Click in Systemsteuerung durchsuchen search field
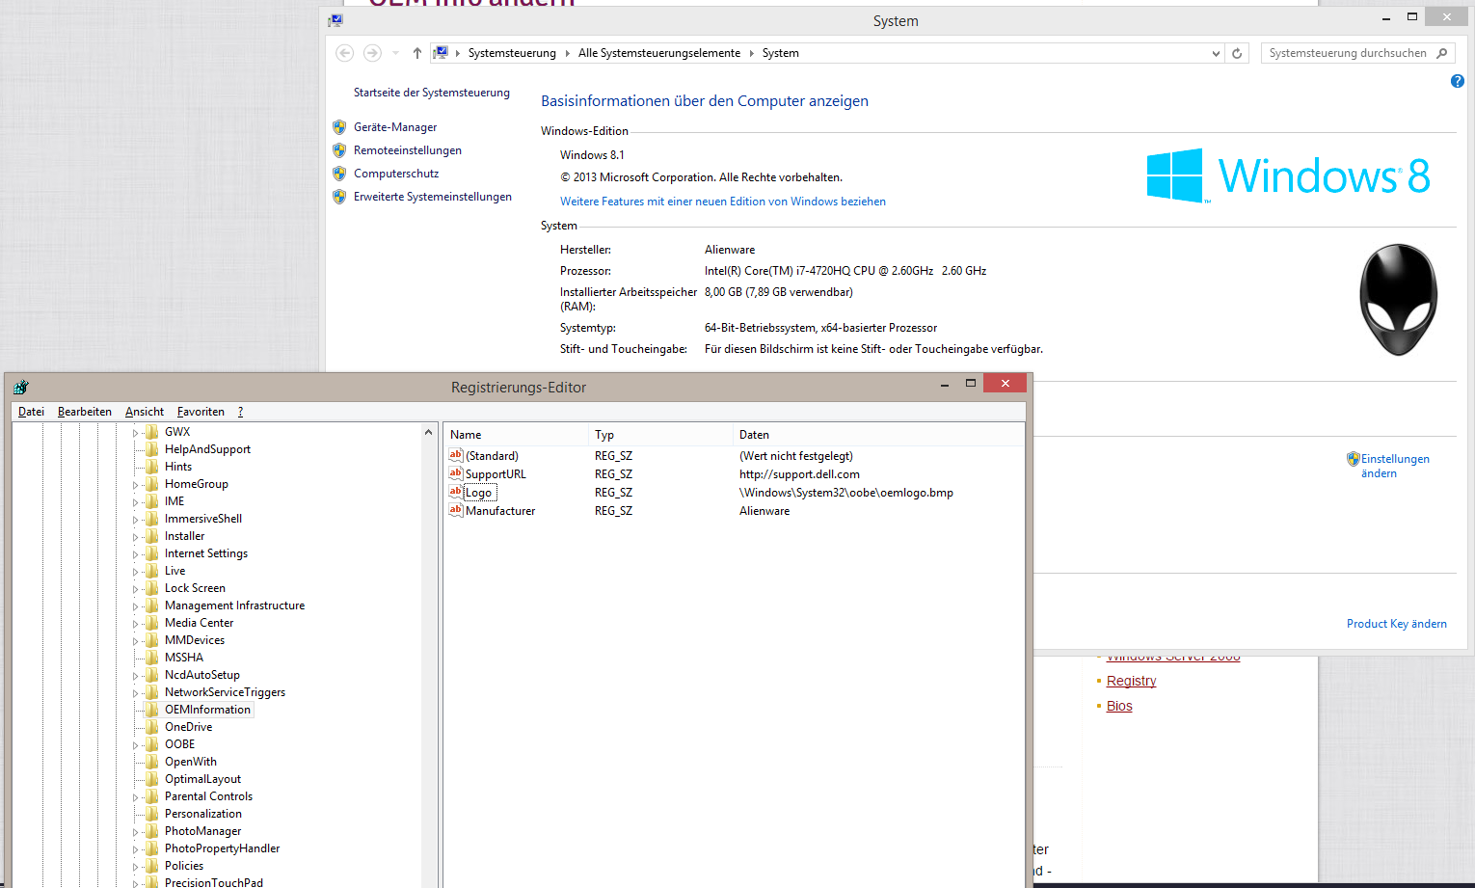 tap(1348, 53)
